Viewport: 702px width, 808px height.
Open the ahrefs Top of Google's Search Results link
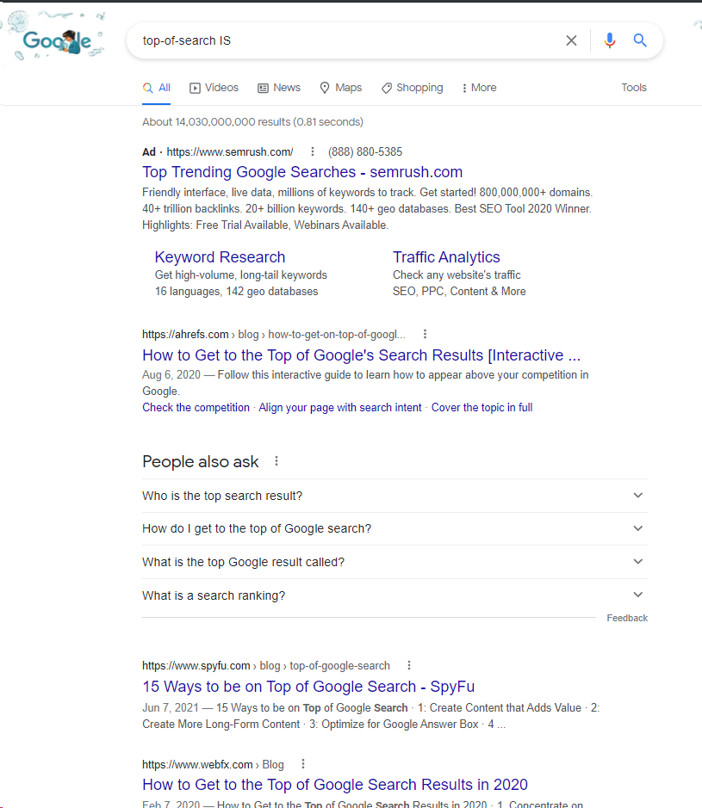pos(362,355)
